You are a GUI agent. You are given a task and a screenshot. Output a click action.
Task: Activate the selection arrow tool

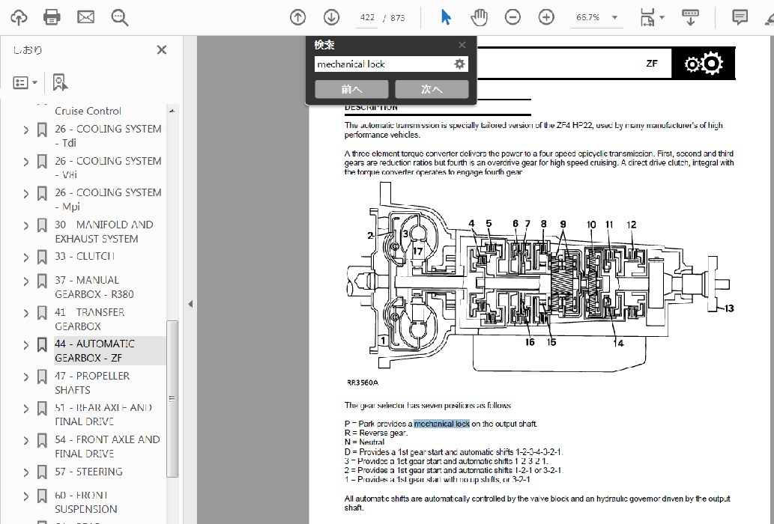pyautogui.click(x=445, y=17)
